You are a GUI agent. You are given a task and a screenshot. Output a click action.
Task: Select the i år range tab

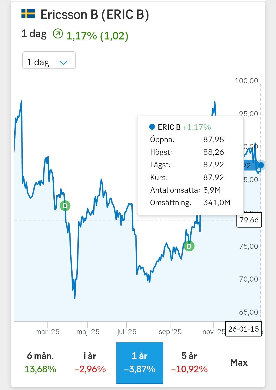pyautogui.click(x=90, y=362)
